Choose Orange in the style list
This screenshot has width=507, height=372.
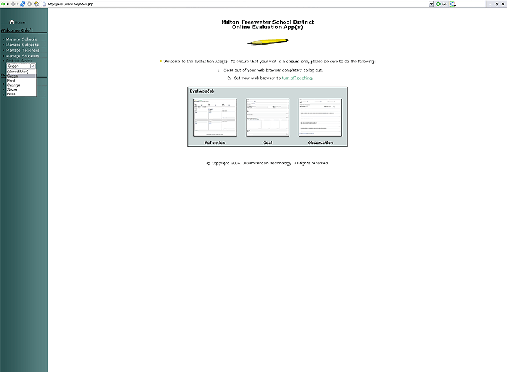[x=22, y=85]
